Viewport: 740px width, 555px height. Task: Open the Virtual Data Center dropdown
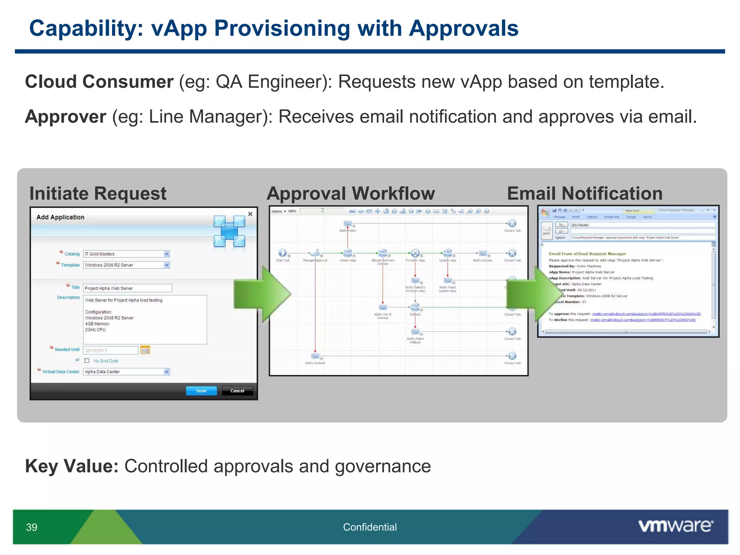click(166, 372)
